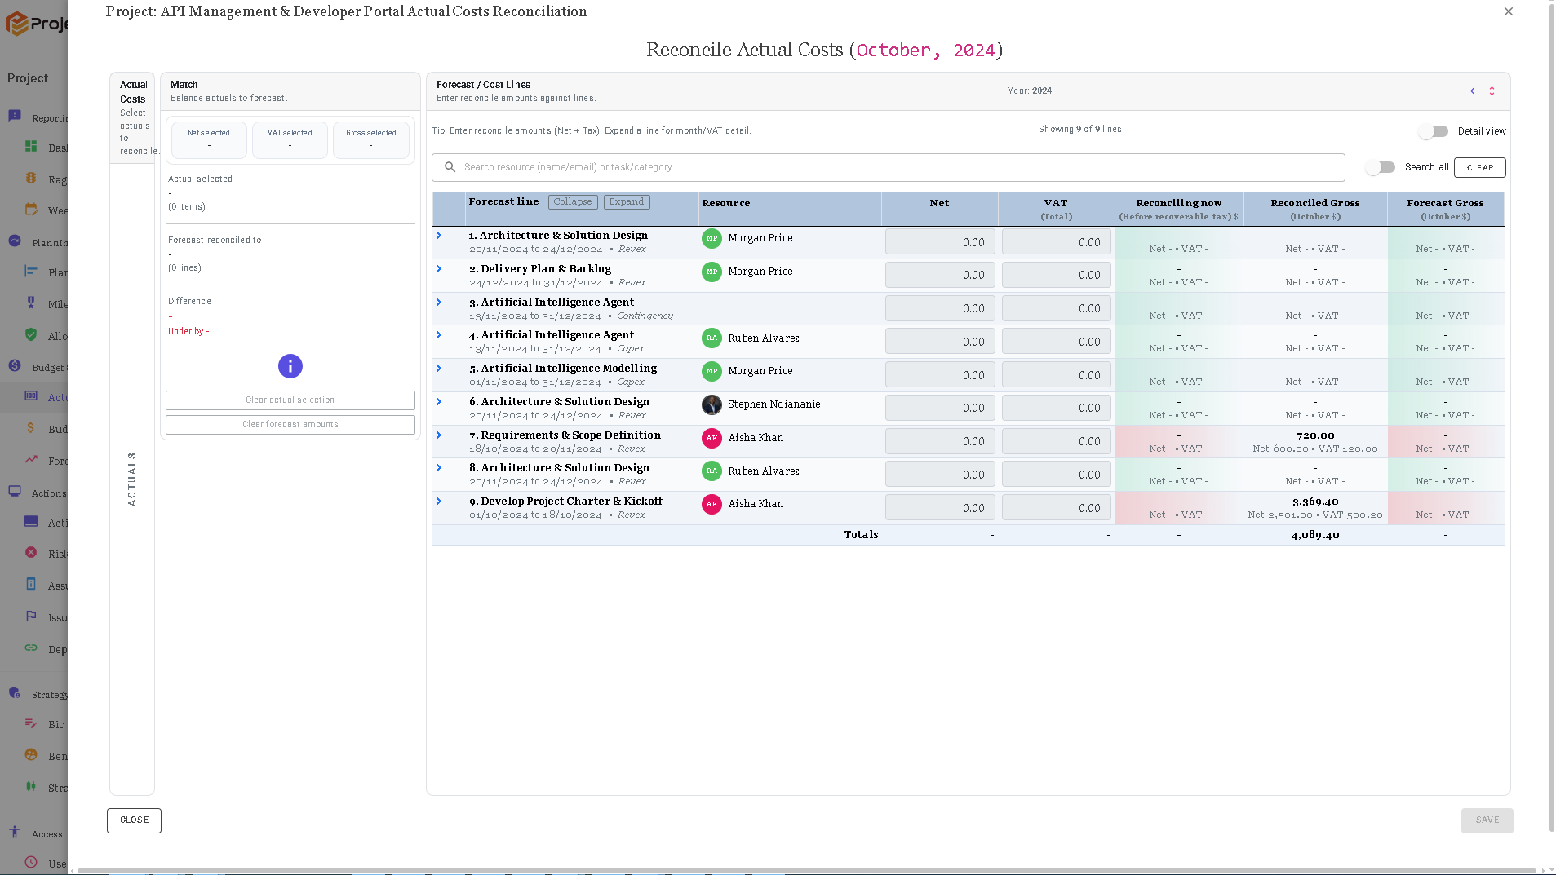Image resolution: width=1556 pixels, height=875 pixels.
Task: Click Morgan Price avatar on Delivery Plan row
Action: (x=712, y=272)
